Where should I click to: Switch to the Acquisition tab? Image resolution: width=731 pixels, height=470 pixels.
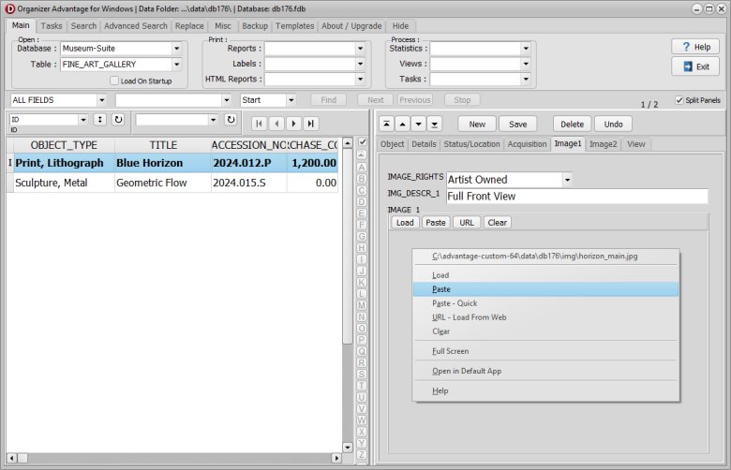pyautogui.click(x=527, y=144)
